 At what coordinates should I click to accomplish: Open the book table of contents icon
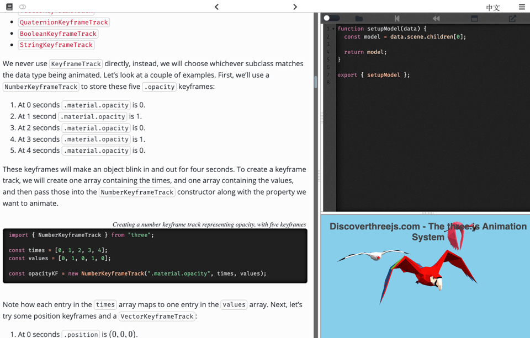pyautogui.click(x=9, y=7)
